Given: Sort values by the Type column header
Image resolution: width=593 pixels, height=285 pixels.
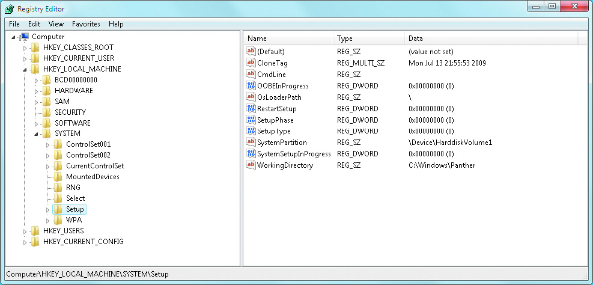Looking at the screenshot, I should click(x=369, y=38).
